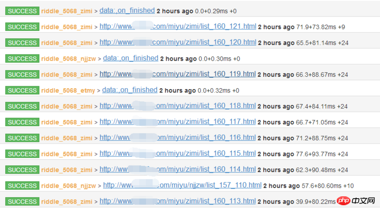Click data:,on_finished link for riddle_5068_njjzw
This screenshot has height=210, width=380.
(x=131, y=58)
